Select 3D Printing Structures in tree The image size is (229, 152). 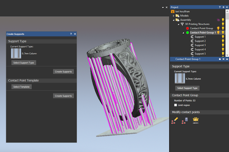pyautogui.click(x=197, y=24)
